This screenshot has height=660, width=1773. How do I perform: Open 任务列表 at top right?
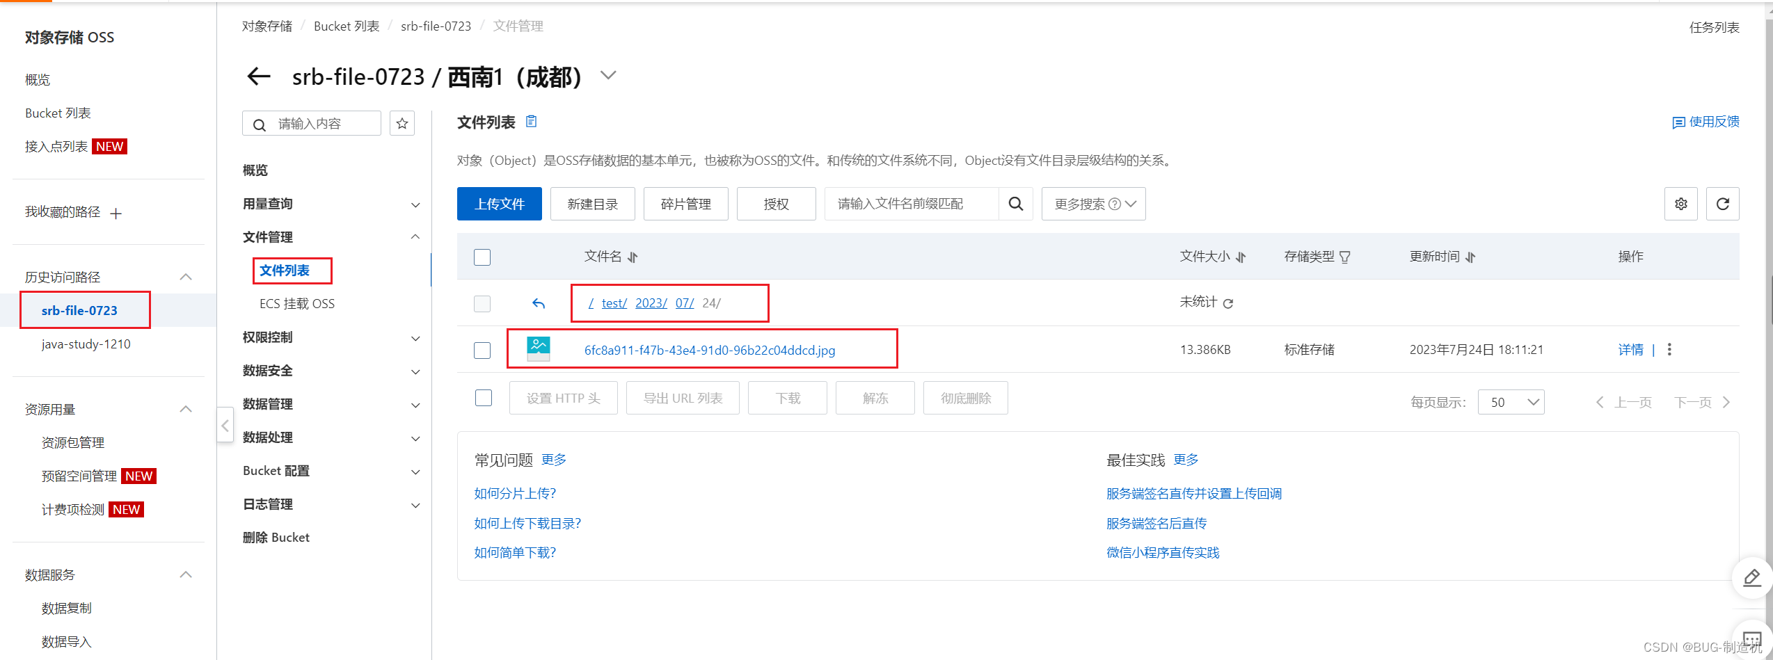pyautogui.click(x=1715, y=27)
